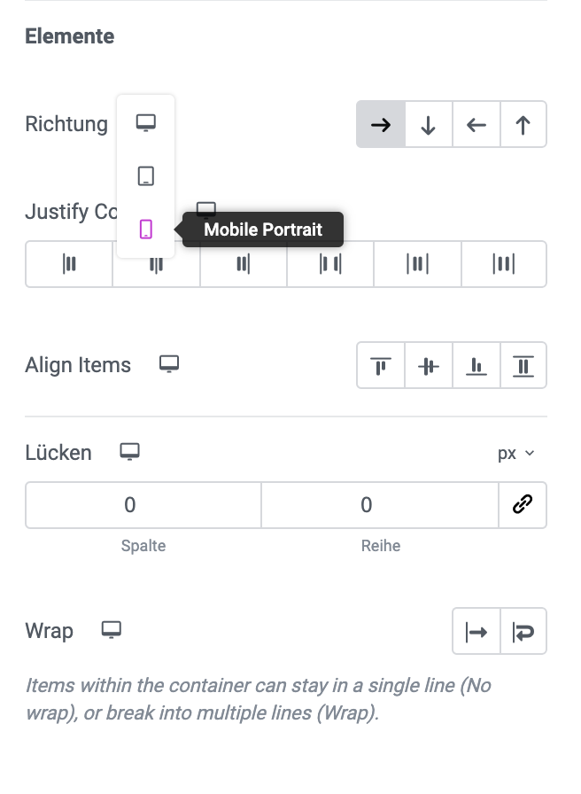Open the px unit dropdown for Lücken
581x794 pixels.
point(515,453)
